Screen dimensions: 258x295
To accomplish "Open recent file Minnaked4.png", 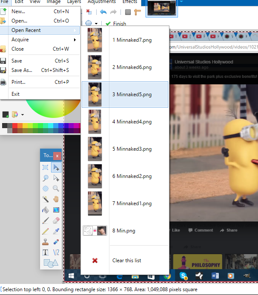I will 125,122.
